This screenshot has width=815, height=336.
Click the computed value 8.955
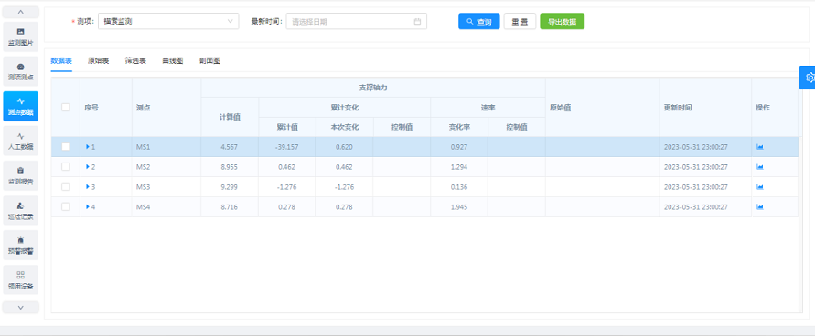click(230, 167)
